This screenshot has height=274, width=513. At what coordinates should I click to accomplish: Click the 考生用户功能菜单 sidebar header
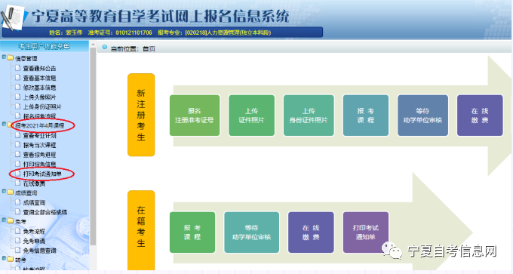[x=45, y=46]
